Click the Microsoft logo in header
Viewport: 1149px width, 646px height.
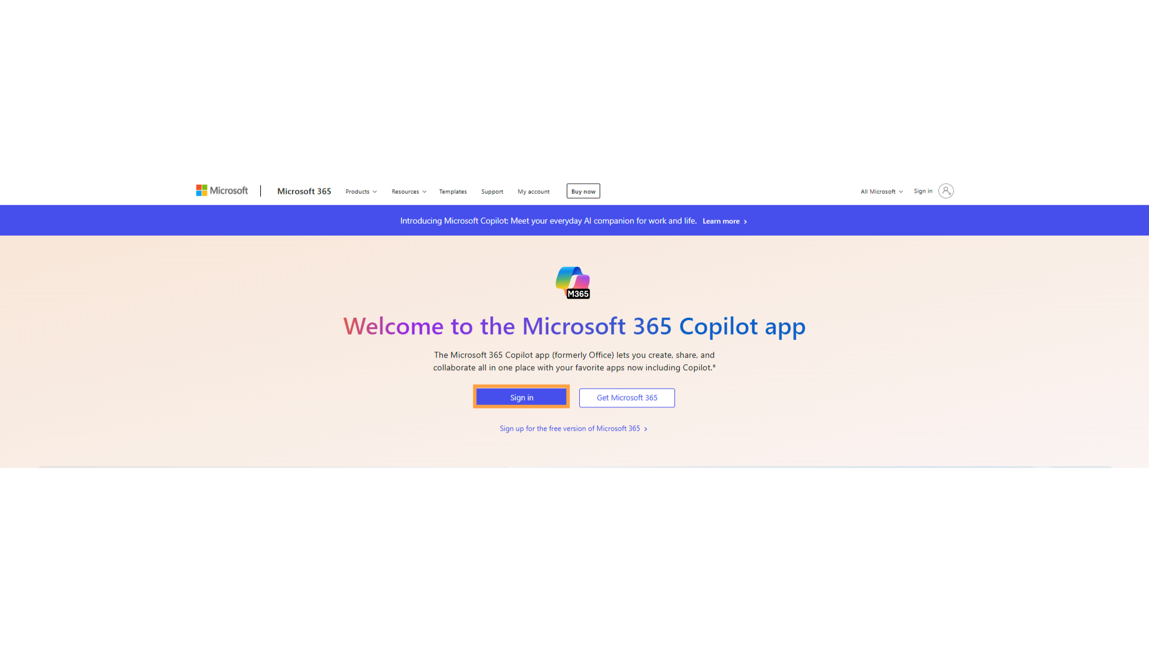click(x=222, y=191)
